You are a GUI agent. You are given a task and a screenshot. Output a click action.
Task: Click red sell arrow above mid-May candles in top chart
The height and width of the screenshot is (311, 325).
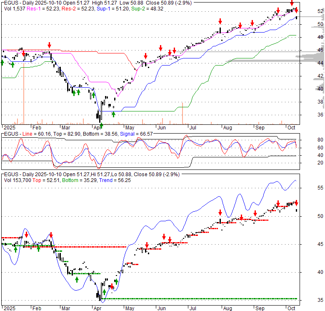tap(145, 56)
